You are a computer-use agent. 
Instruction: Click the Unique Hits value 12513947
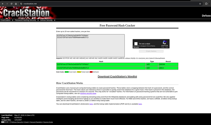pyautogui.click(x=18, y=120)
